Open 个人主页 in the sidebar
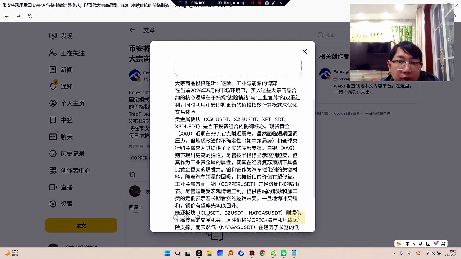 click(67, 103)
